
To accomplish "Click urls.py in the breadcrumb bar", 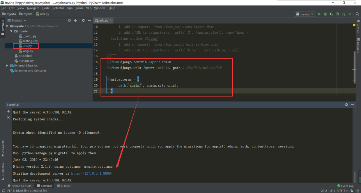I will 43,14.
